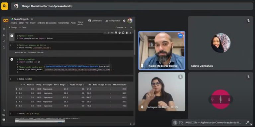Add a comment on the cell icon
255x127 pixels.
(x=116, y=32)
